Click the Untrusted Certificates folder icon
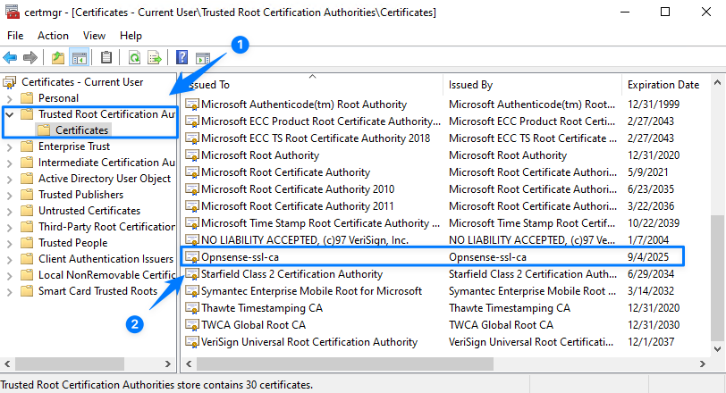This screenshot has height=393, width=726. pyautogui.click(x=28, y=211)
